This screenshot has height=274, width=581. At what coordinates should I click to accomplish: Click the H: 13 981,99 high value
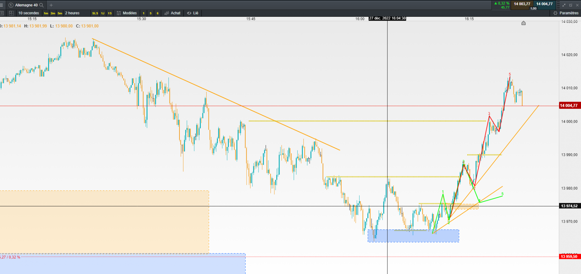36,26
